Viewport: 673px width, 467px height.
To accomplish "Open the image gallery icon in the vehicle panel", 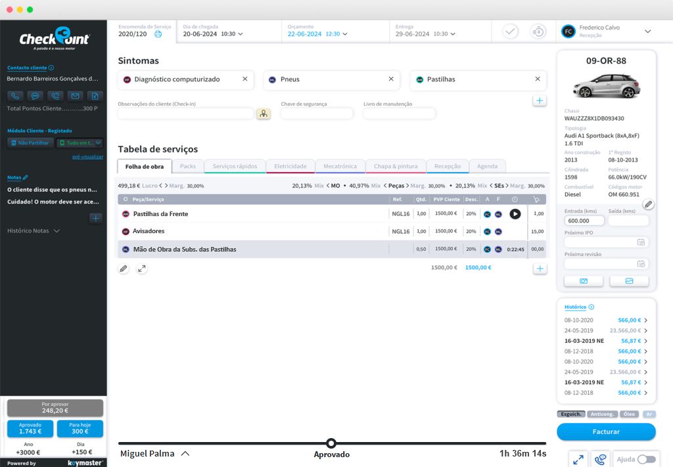I will (x=629, y=281).
